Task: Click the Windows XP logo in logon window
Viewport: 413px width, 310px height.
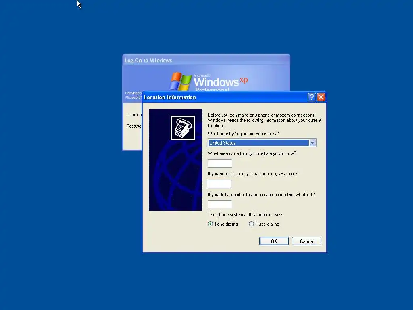Action: [208, 82]
